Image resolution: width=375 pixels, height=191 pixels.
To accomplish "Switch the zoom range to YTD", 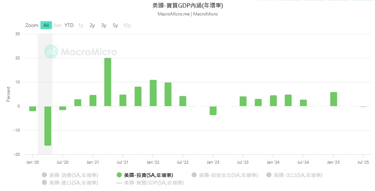I will (x=69, y=25).
